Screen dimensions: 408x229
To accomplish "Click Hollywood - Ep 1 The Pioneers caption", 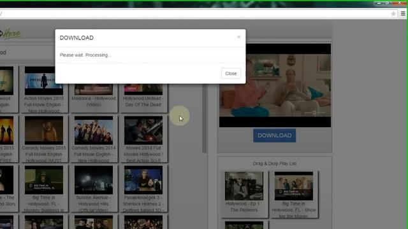I will tap(244, 207).
